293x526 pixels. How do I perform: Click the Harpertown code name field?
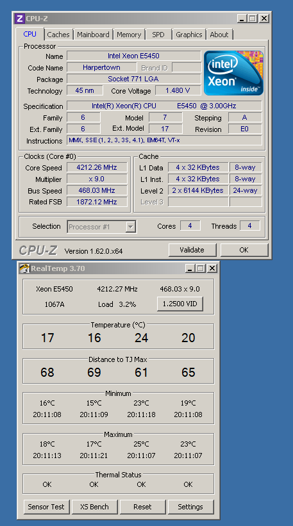(102, 67)
